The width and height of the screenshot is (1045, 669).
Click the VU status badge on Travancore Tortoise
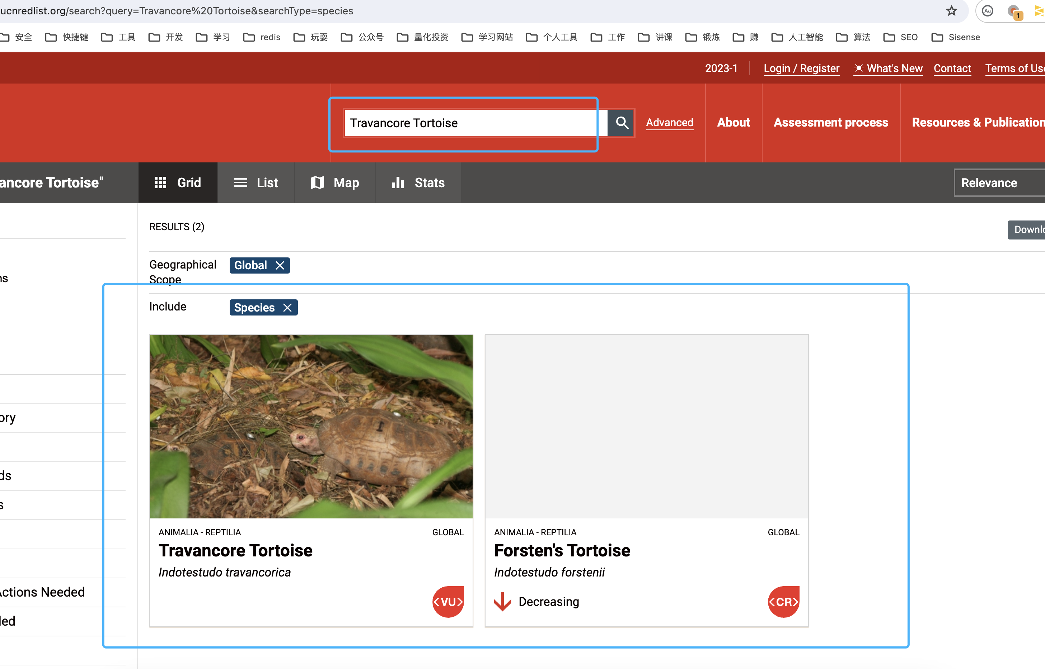click(x=447, y=601)
